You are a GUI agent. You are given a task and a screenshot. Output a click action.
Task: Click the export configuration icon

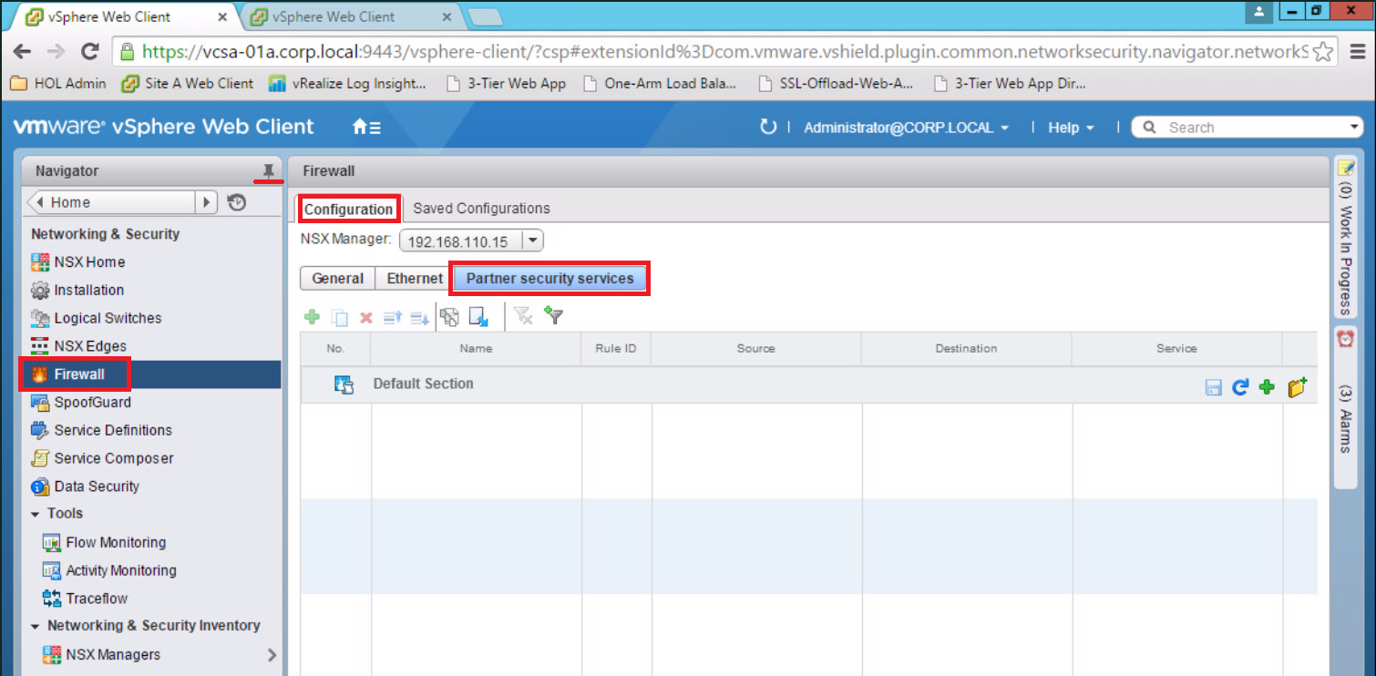click(x=479, y=317)
